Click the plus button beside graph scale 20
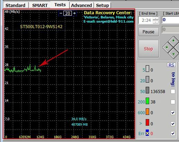The width and height of the screenshot is (179, 142). click(75, 13)
